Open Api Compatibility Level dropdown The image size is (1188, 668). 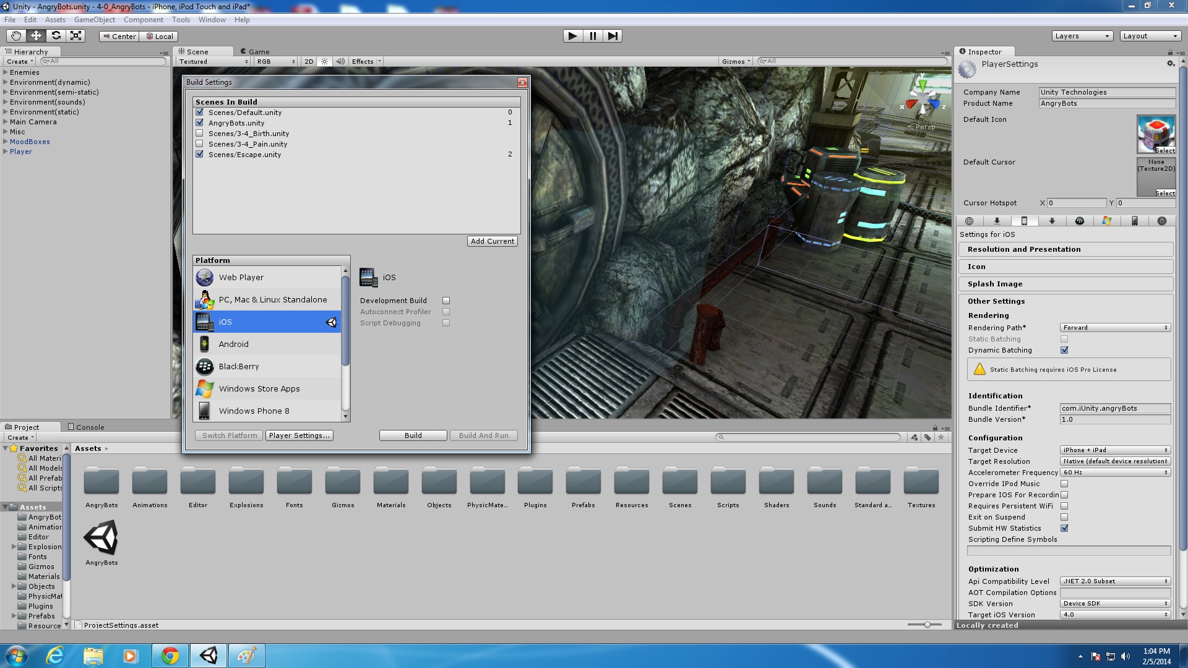click(1115, 581)
